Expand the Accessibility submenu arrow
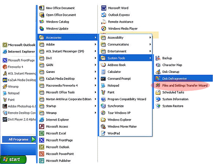 tap(150, 38)
